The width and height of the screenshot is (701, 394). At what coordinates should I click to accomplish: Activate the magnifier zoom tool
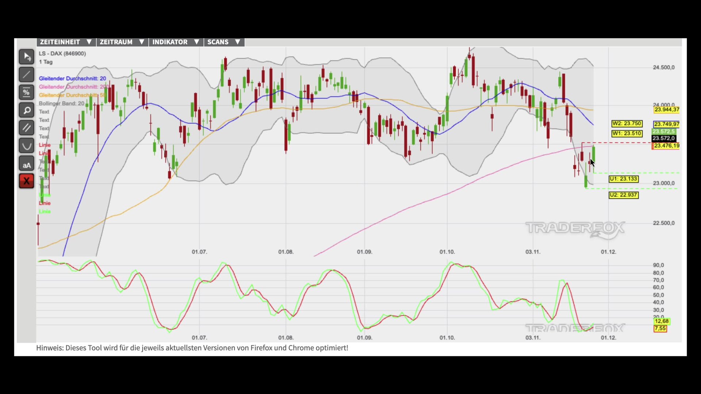[x=27, y=110]
